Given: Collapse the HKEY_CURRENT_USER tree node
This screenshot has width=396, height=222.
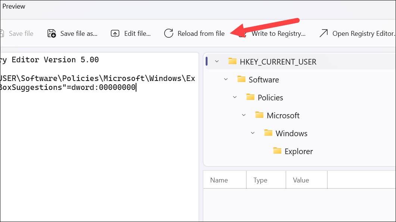Looking at the screenshot, I should click(x=217, y=61).
